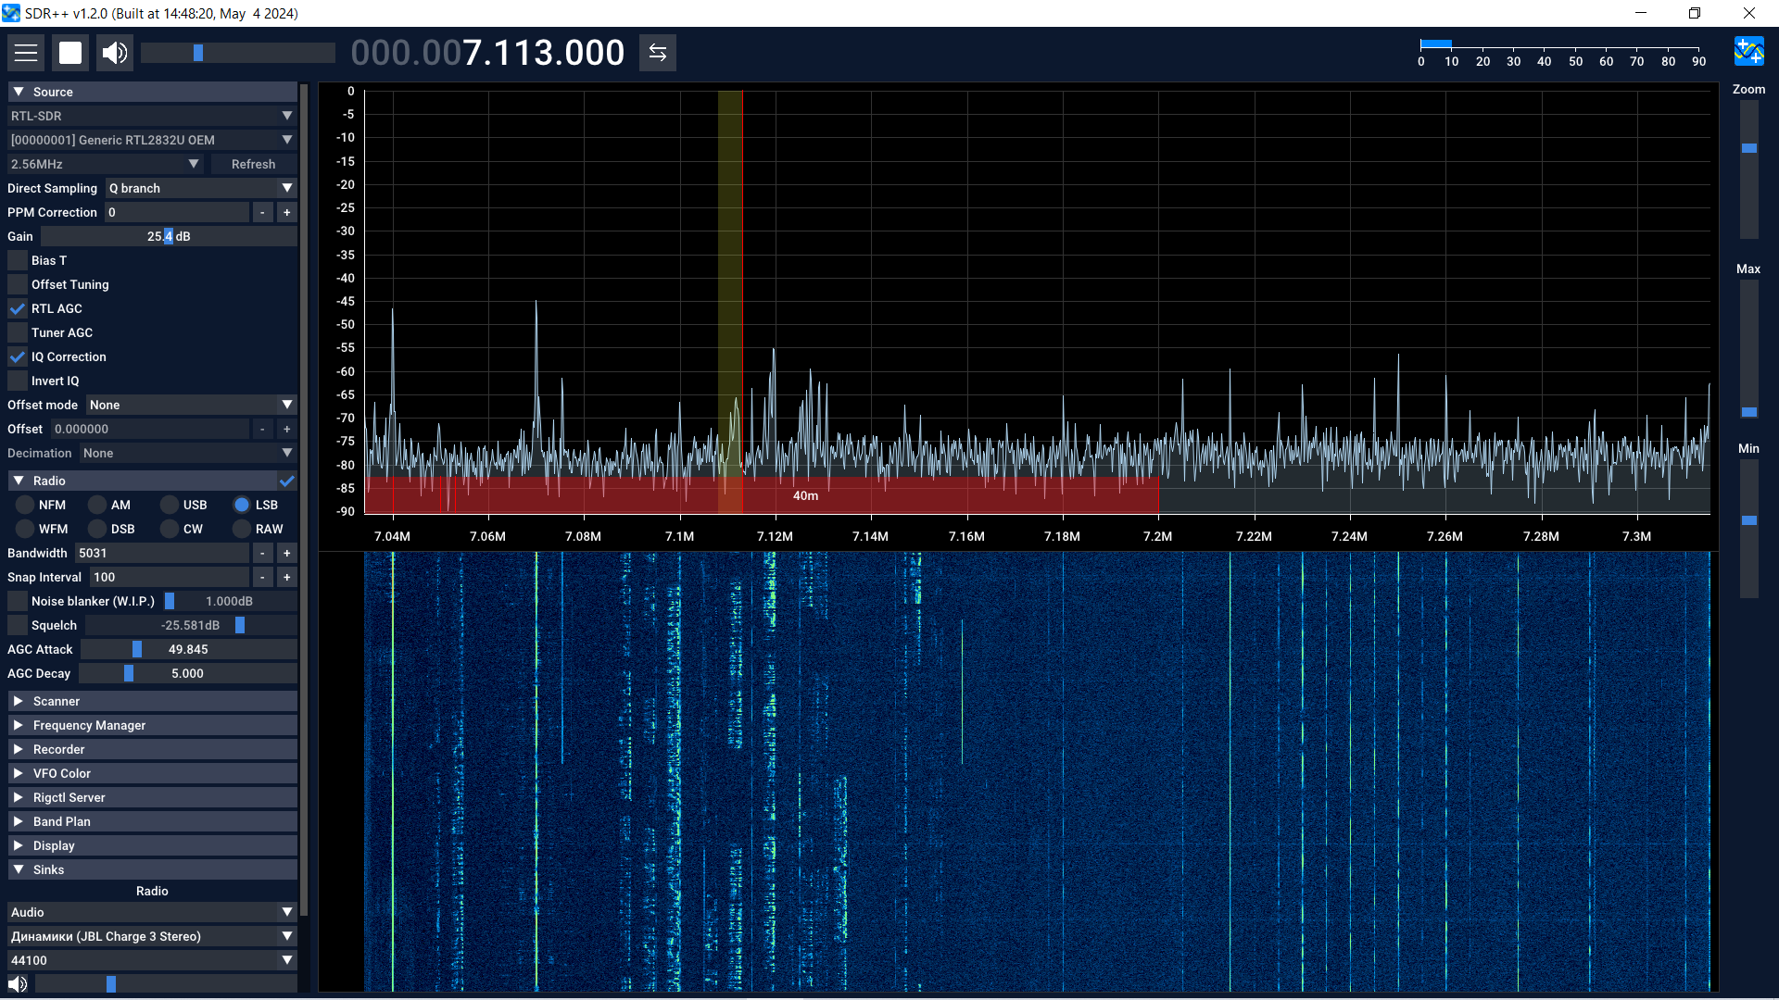Click the Bandwidth 5031 field
Image resolution: width=1779 pixels, height=1000 pixels.
coord(162,553)
